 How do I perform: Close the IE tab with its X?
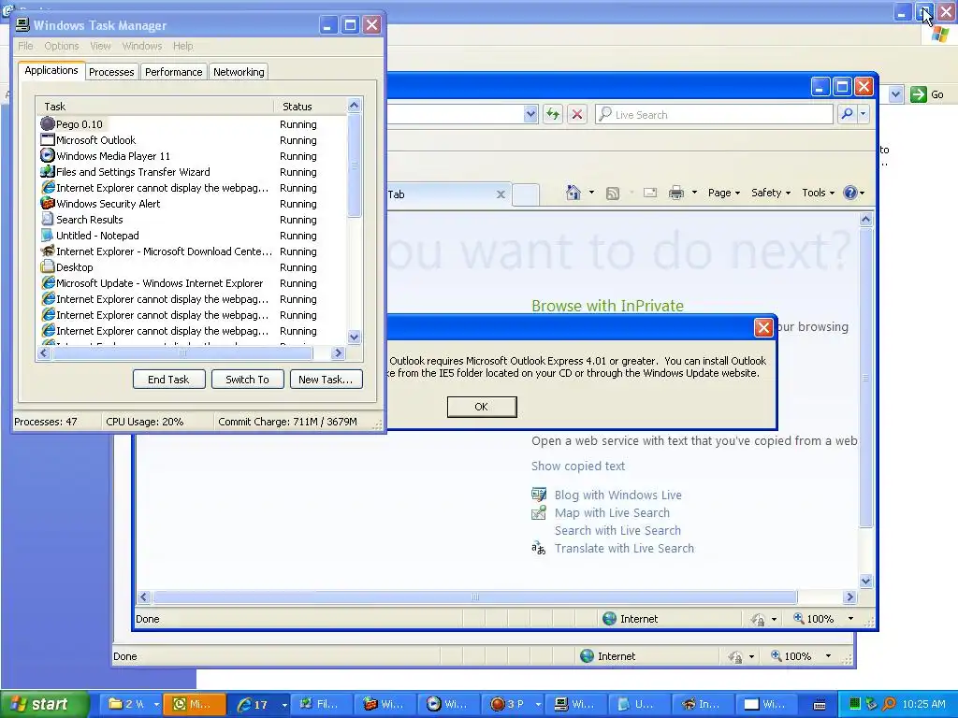coord(501,194)
